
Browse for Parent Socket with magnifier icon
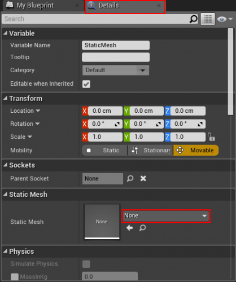(130, 178)
